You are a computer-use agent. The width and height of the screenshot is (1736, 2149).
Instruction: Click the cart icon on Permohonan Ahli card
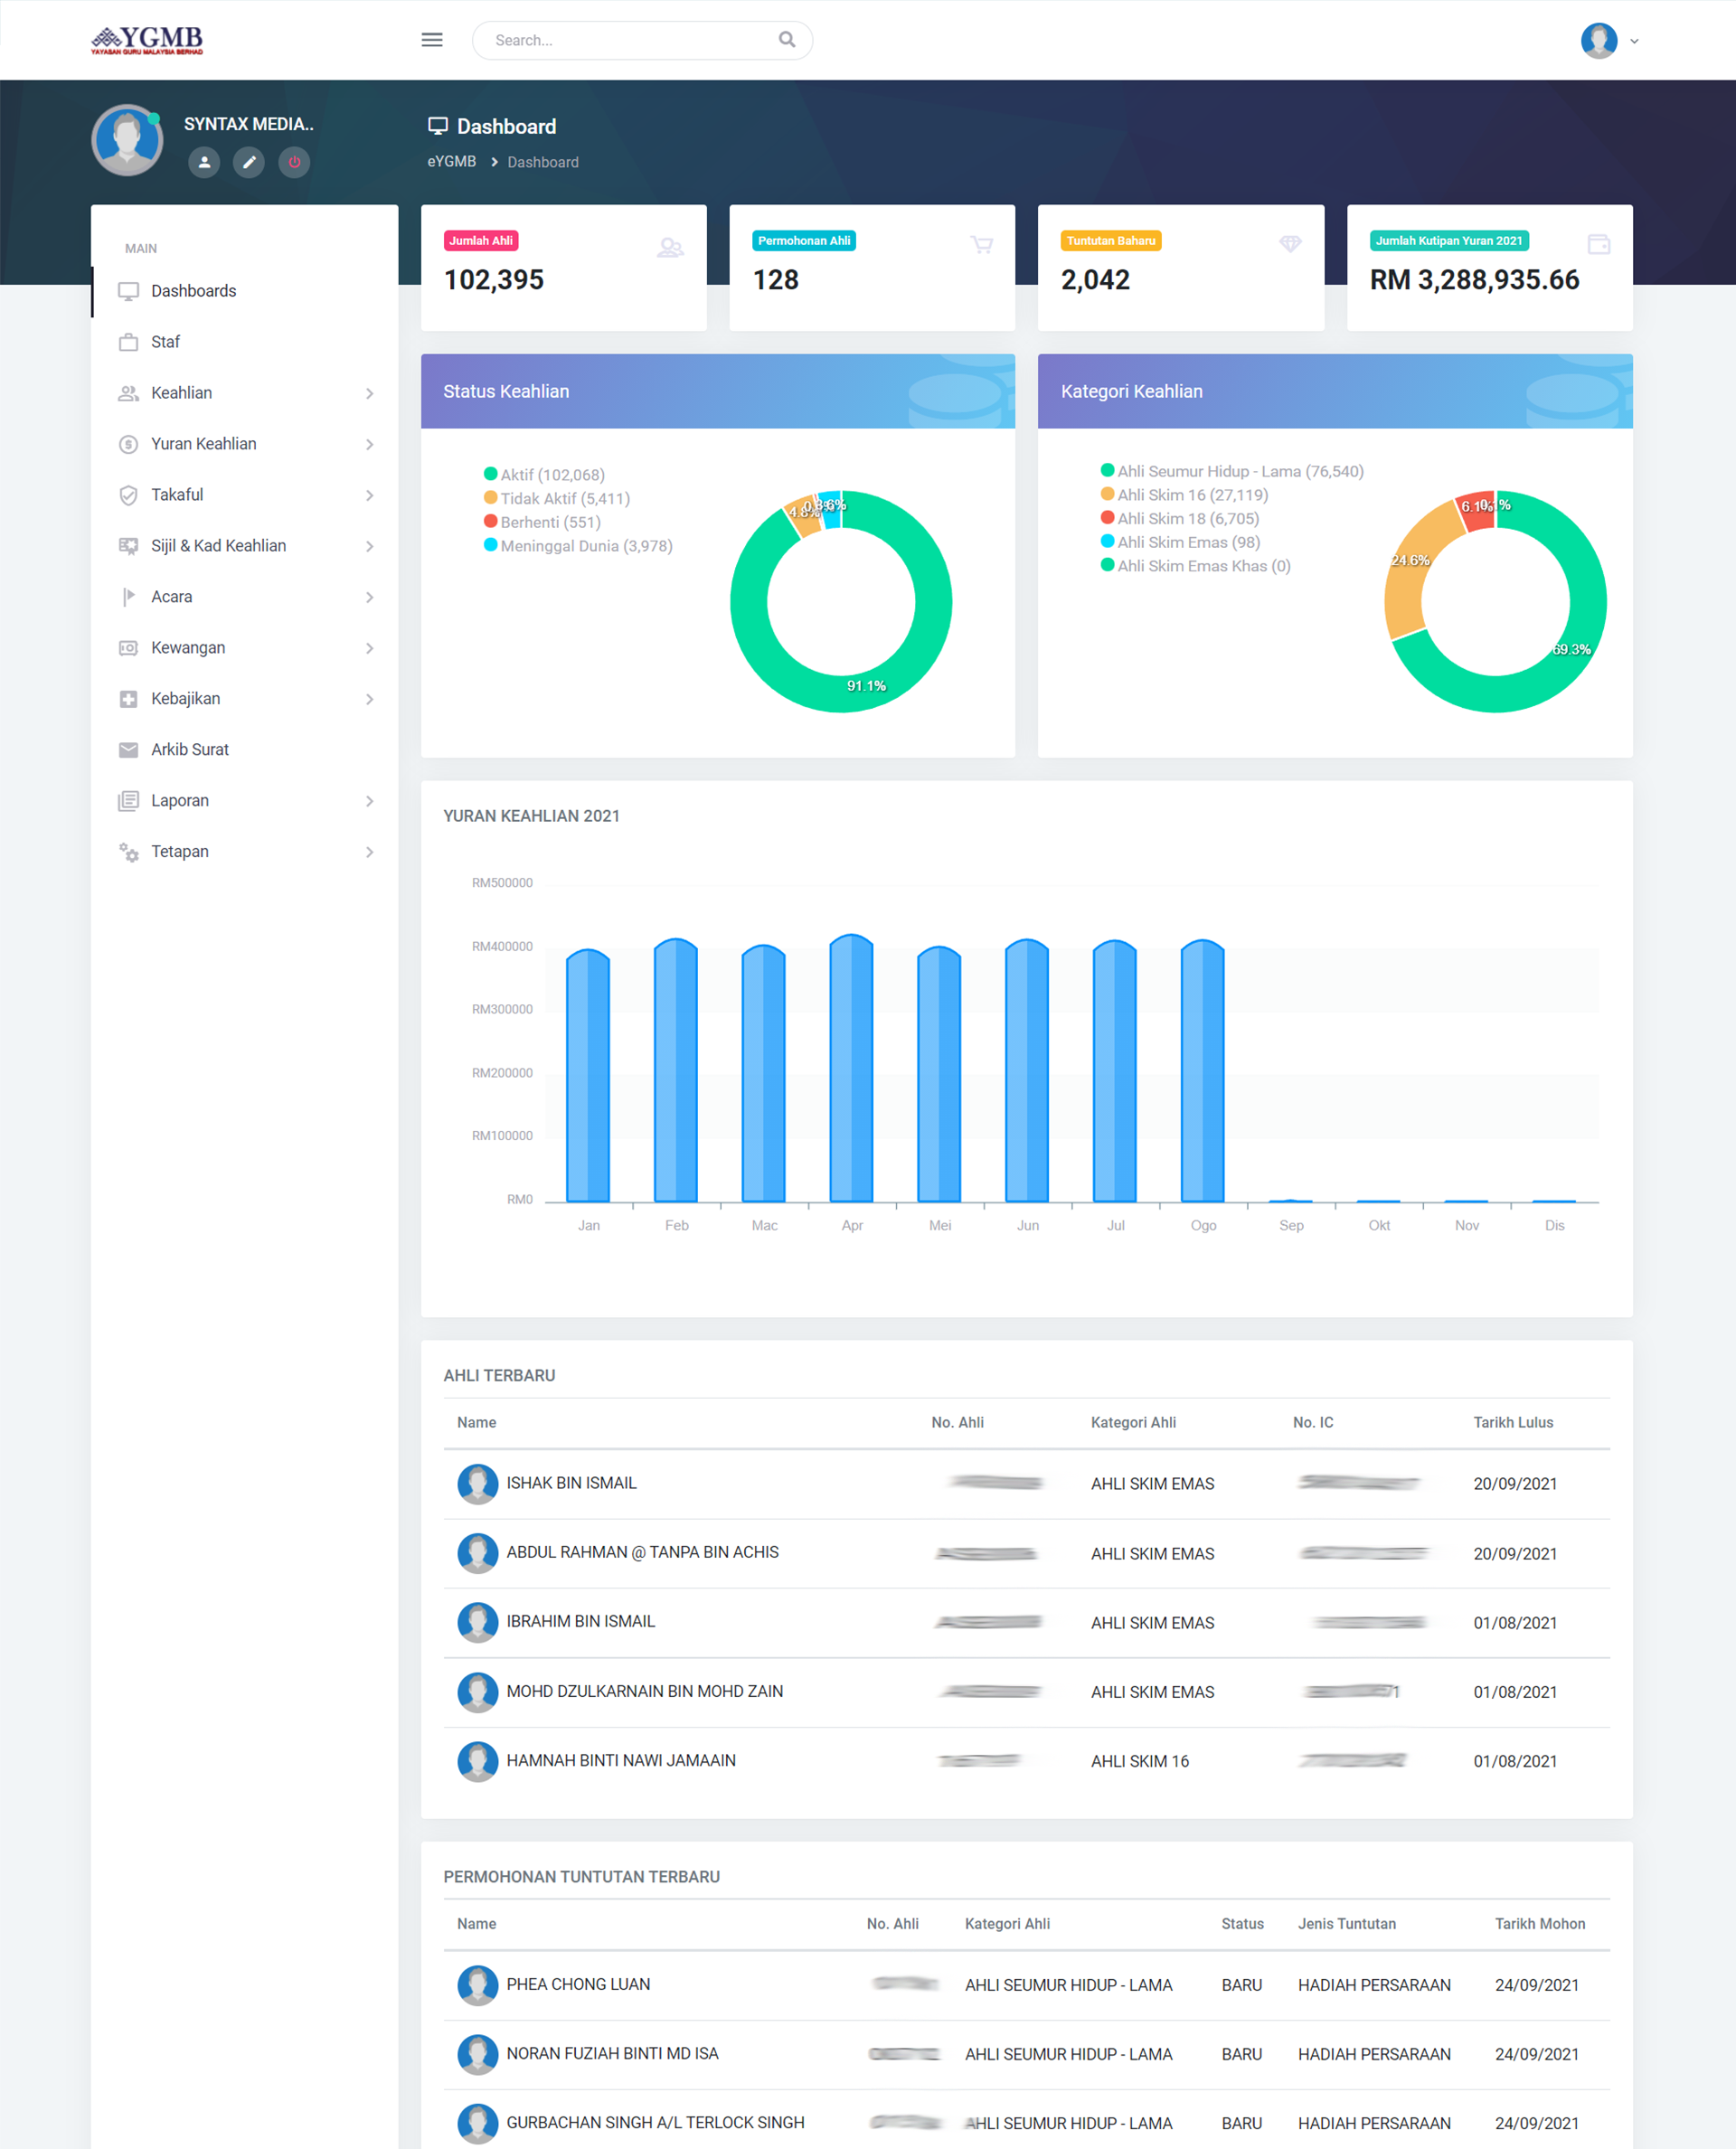981,245
